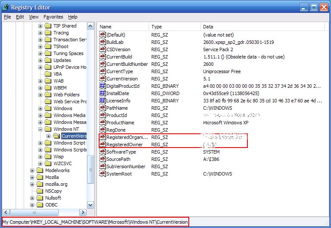Click the tree horizontal scroll left arrow
Image resolution: width=331 pixels, height=228 pixels.
pyautogui.click(x=6, y=213)
